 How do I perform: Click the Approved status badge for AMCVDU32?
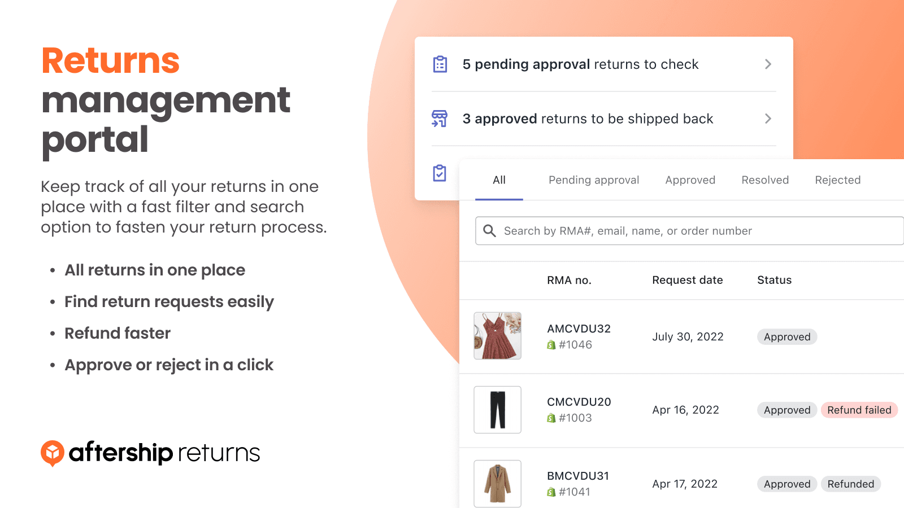click(787, 336)
